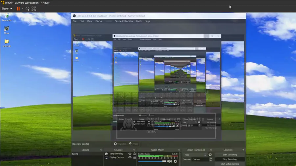The height and width of the screenshot is (166, 296).
Task: Click the Desktop Audio level meter
Action: pos(158,156)
